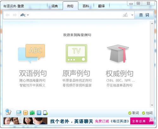158x129 pixels.
Task: Click the green tree icon in bottom toolbar
Action: pyautogui.click(x=32, y=113)
